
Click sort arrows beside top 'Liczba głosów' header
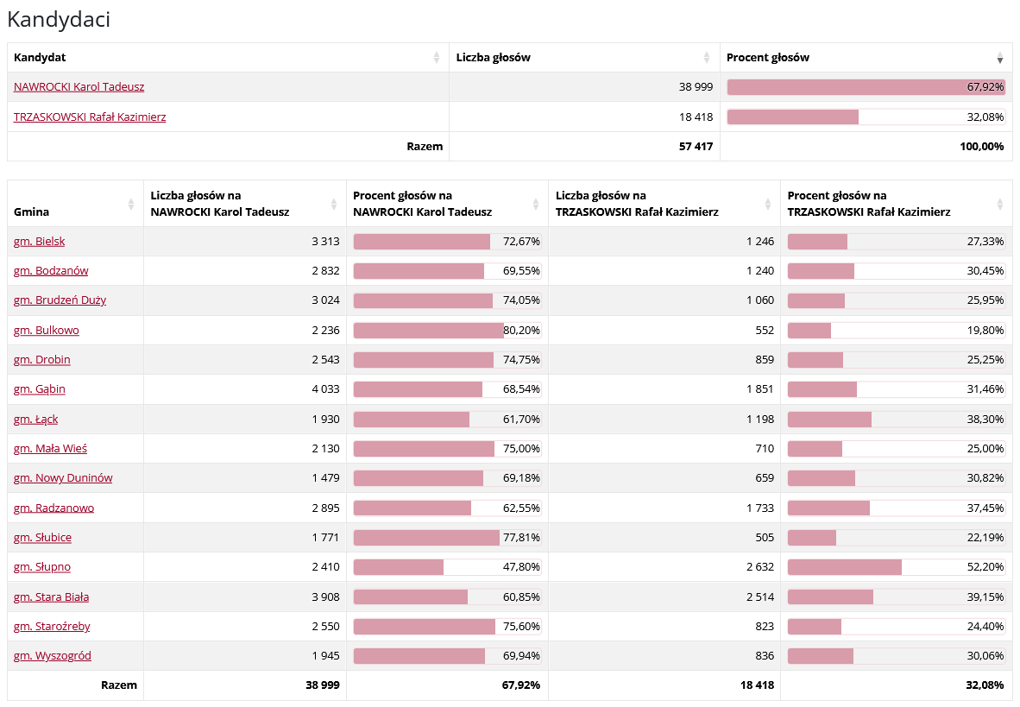tap(708, 58)
